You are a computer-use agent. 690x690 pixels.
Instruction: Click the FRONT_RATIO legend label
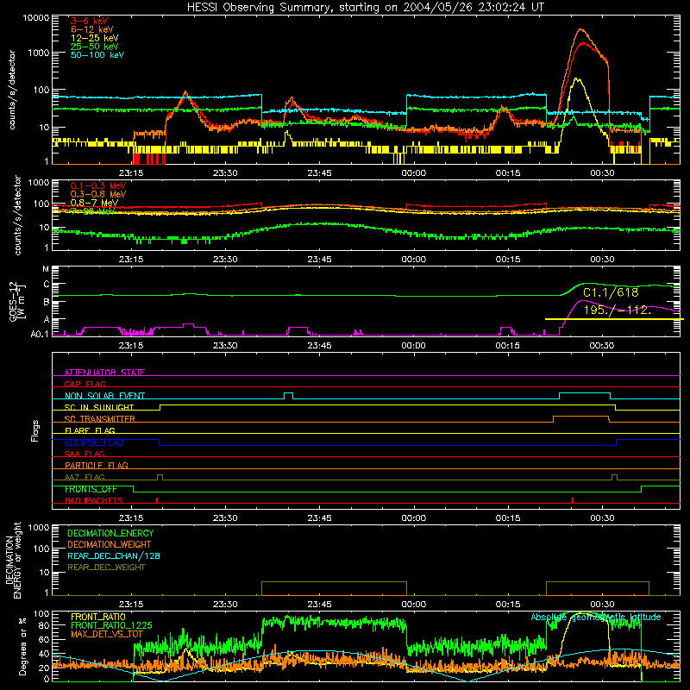(98, 617)
